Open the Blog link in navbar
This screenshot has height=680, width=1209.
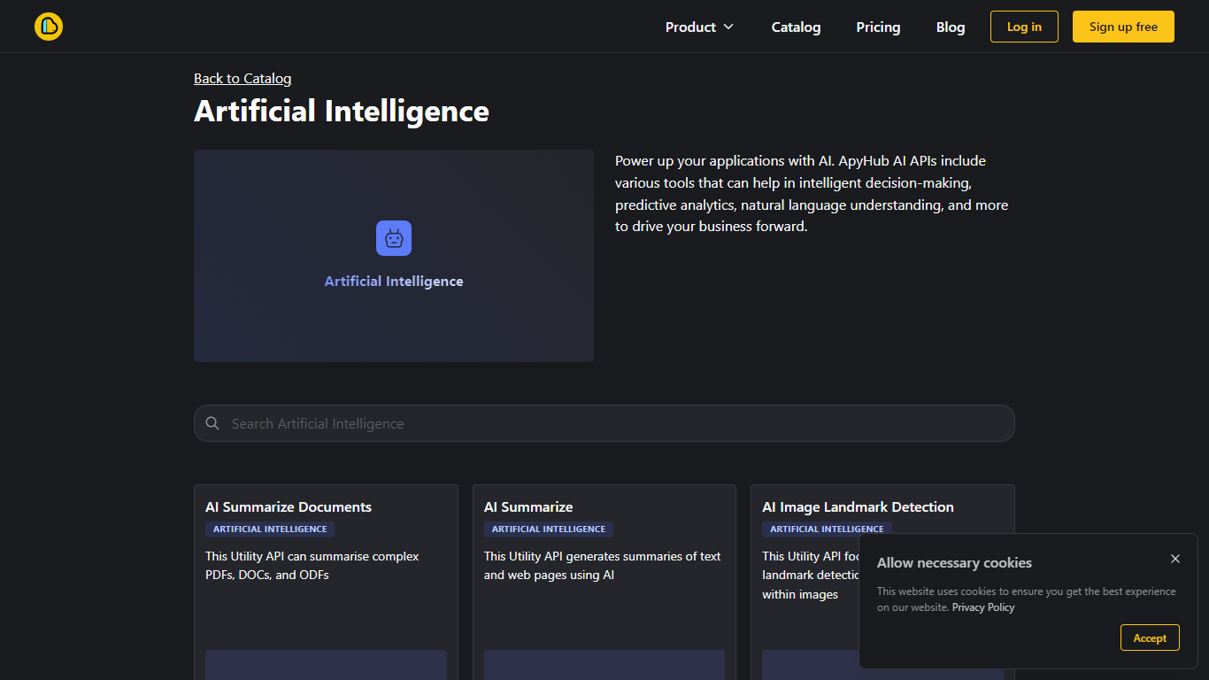[951, 27]
